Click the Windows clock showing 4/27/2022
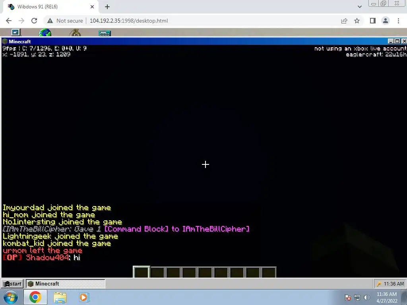Image resolution: width=407 pixels, height=305 pixels. 387,297
